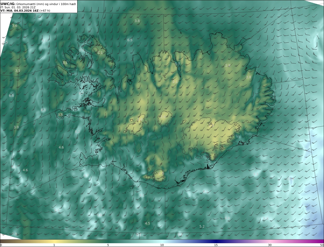Click the colorbar tick label 0
The width and height of the screenshot is (324, 247).
[1, 245]
